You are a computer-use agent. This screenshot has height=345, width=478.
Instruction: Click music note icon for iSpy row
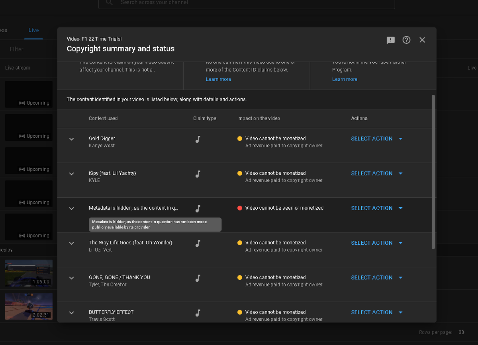click(198, 174)
